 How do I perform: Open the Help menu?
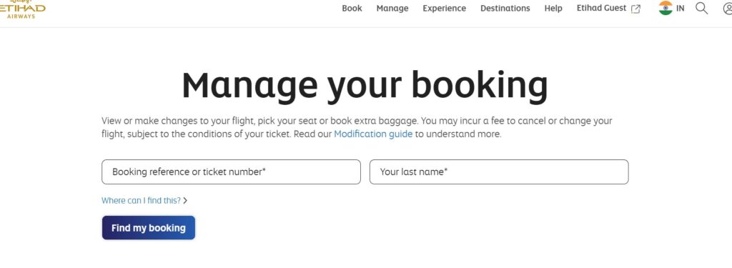pyautogui.click(x=553, y=9)
